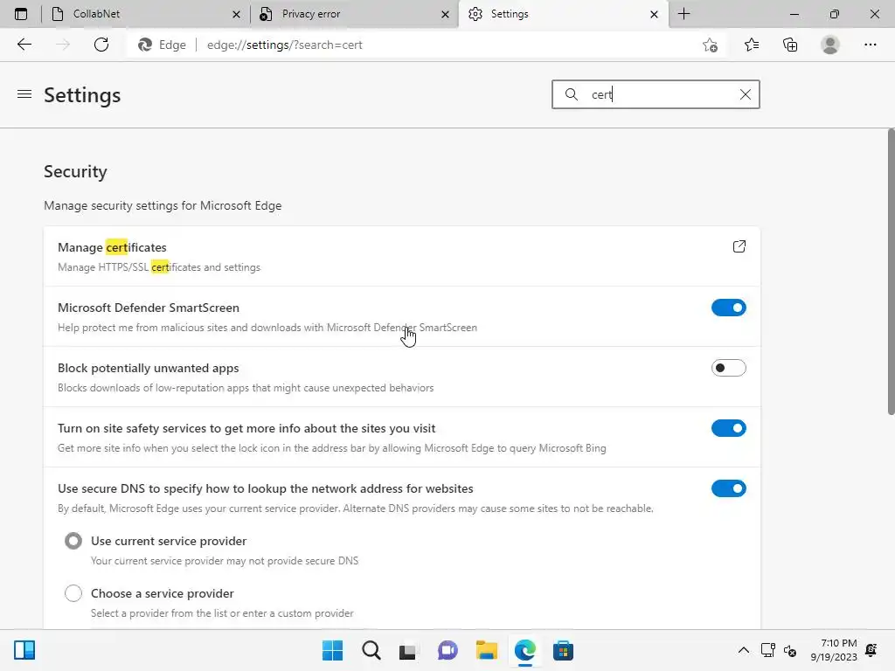Viewport: 895px width, 671px height.
Task: Go back to the previous page
Action: pyautogui.click(x=24, y=45)
